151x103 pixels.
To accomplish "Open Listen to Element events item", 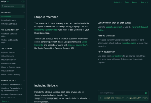I will (11, 67).
